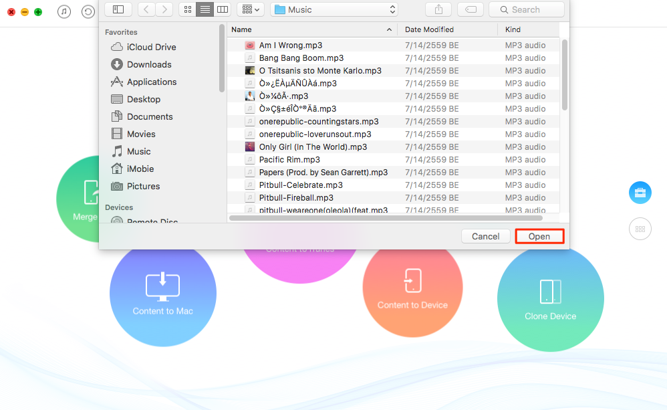Viewport: 667px width, 410px height.
Task: Switch to icon grid view
Action: coord(188,9)
